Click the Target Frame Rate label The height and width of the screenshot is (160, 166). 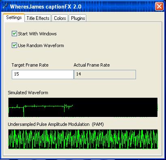30,65
